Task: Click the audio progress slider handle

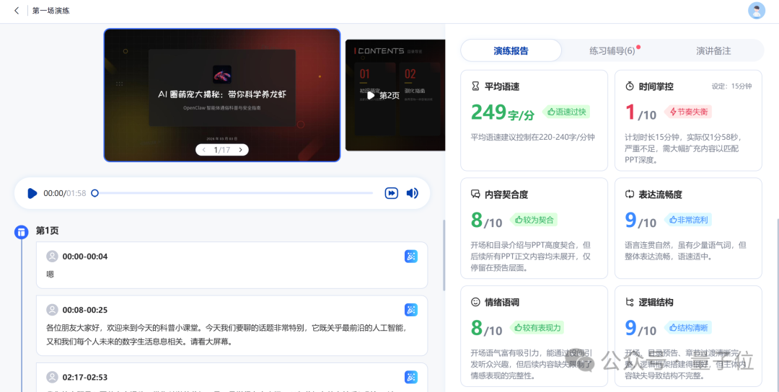Action: tap(95, 193)
